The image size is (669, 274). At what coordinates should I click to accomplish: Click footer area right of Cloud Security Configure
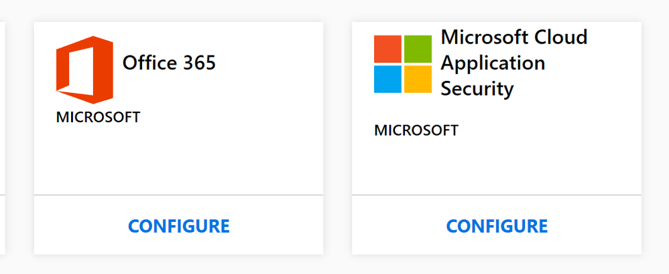point(597,226)
